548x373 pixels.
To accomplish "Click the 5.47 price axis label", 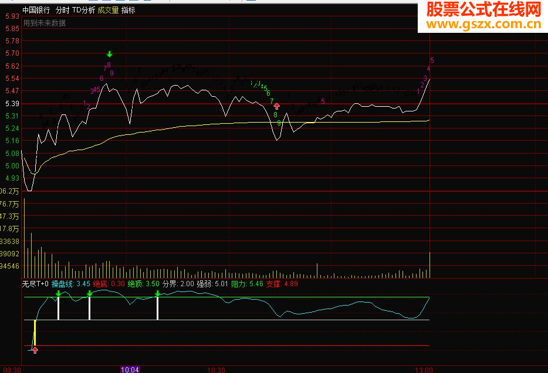I will click(12, 91).
